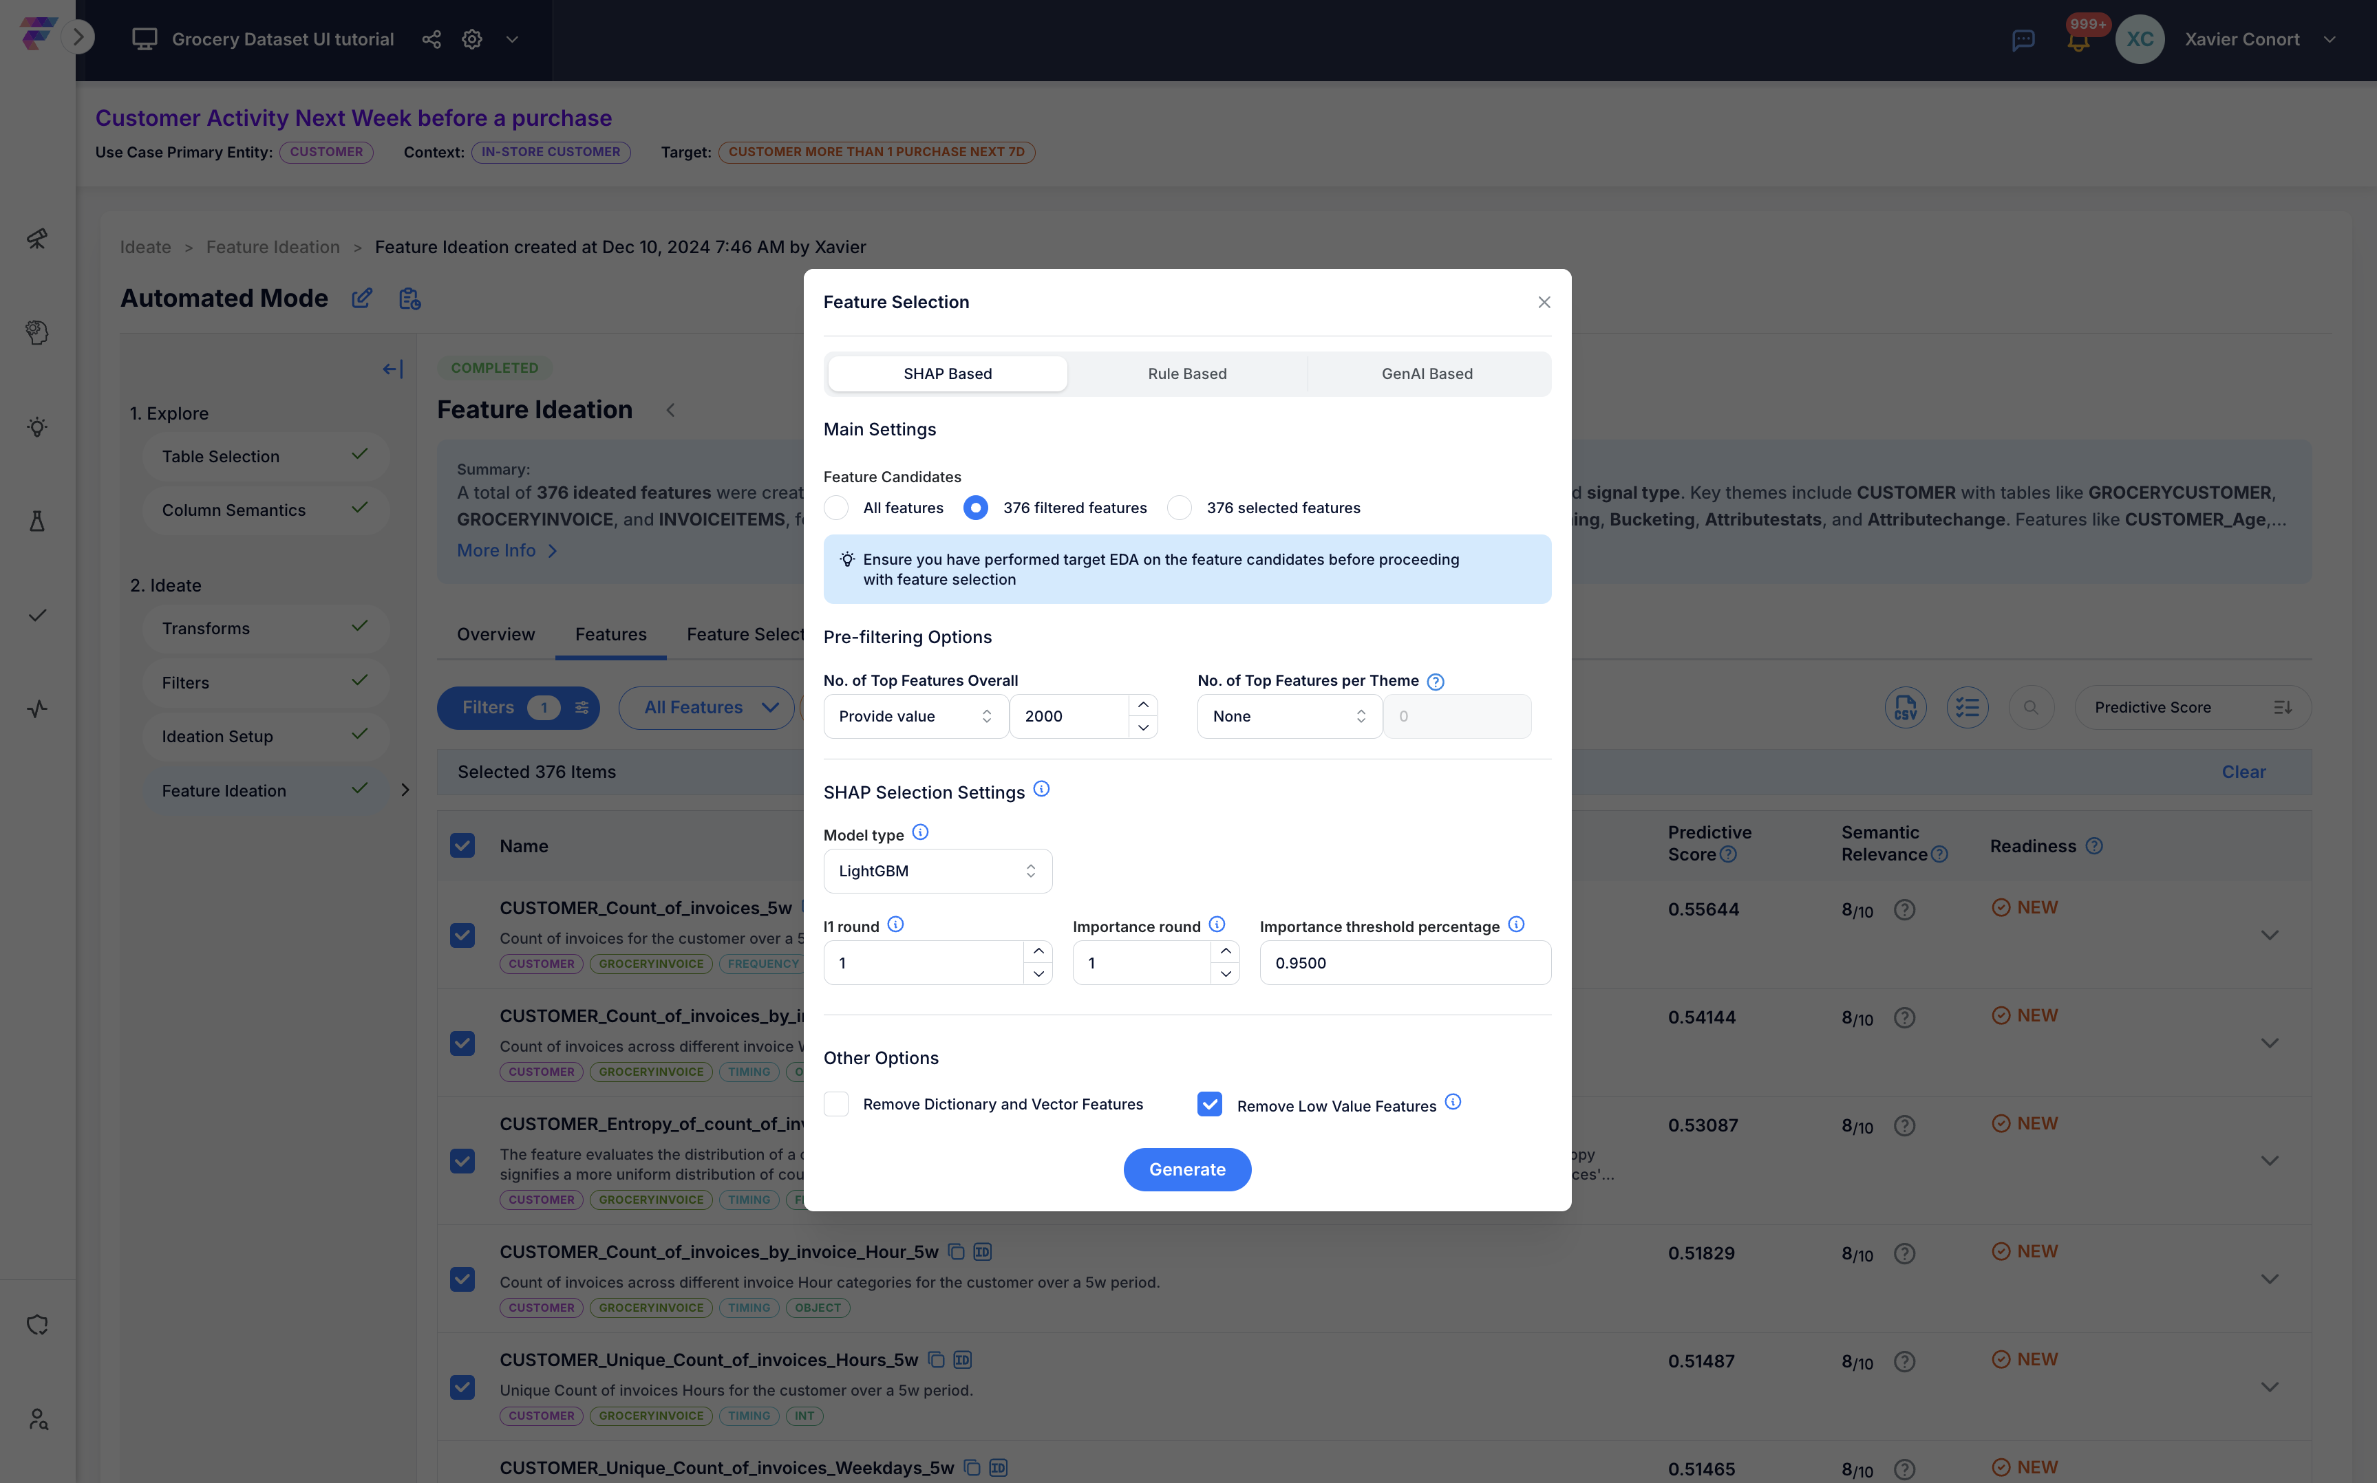Copy name of CUSTOMER_Count_of_invoices_by_invoice_Hour_5w
2377x1483 pixels.
tap(955, 1251)
